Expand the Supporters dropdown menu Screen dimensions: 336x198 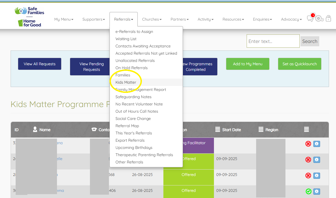click(94, 19)
